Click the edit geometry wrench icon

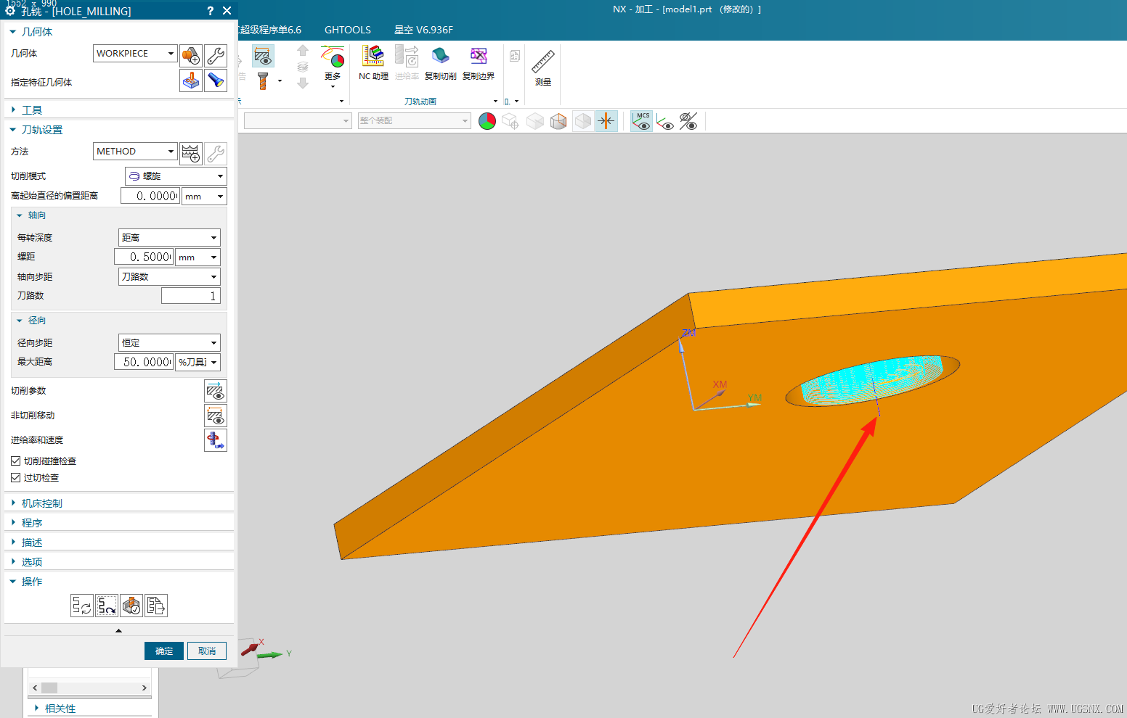coord(216,55)
